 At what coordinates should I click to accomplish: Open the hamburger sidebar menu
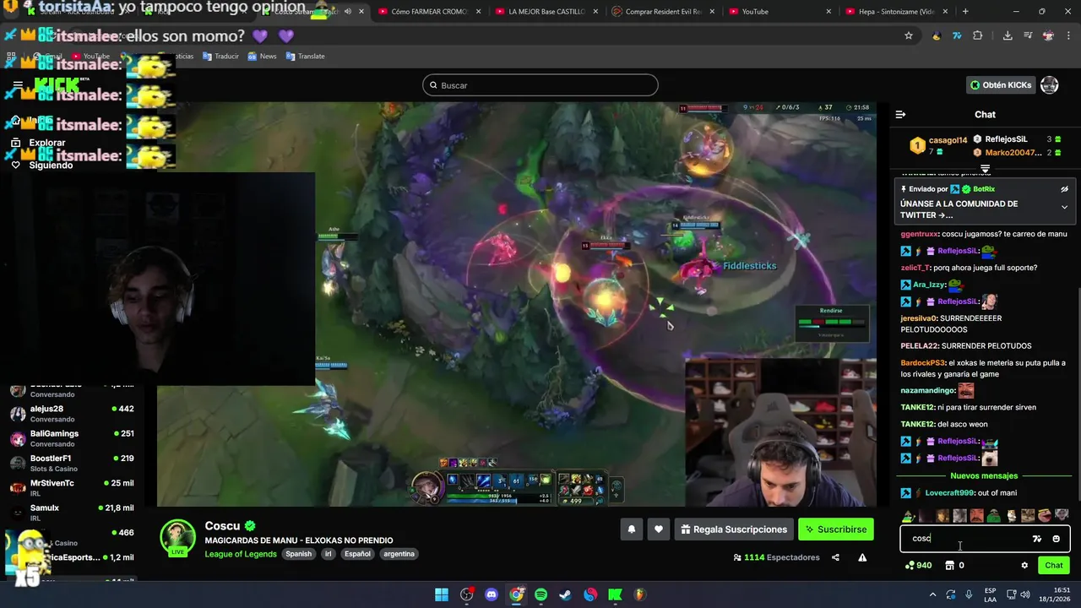click(x=18, y=85)
